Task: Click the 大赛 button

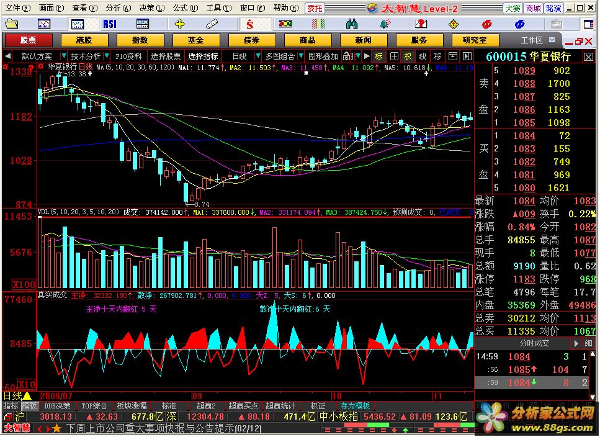Action: [x=513, y=8]
